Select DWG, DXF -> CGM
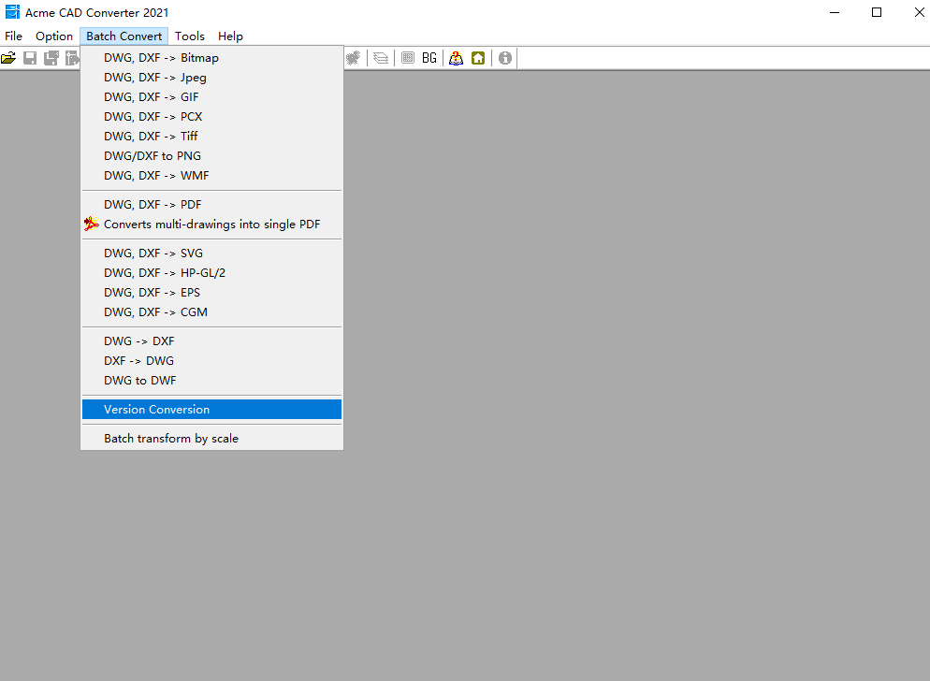The image size is (930, 681). point(211,312)
